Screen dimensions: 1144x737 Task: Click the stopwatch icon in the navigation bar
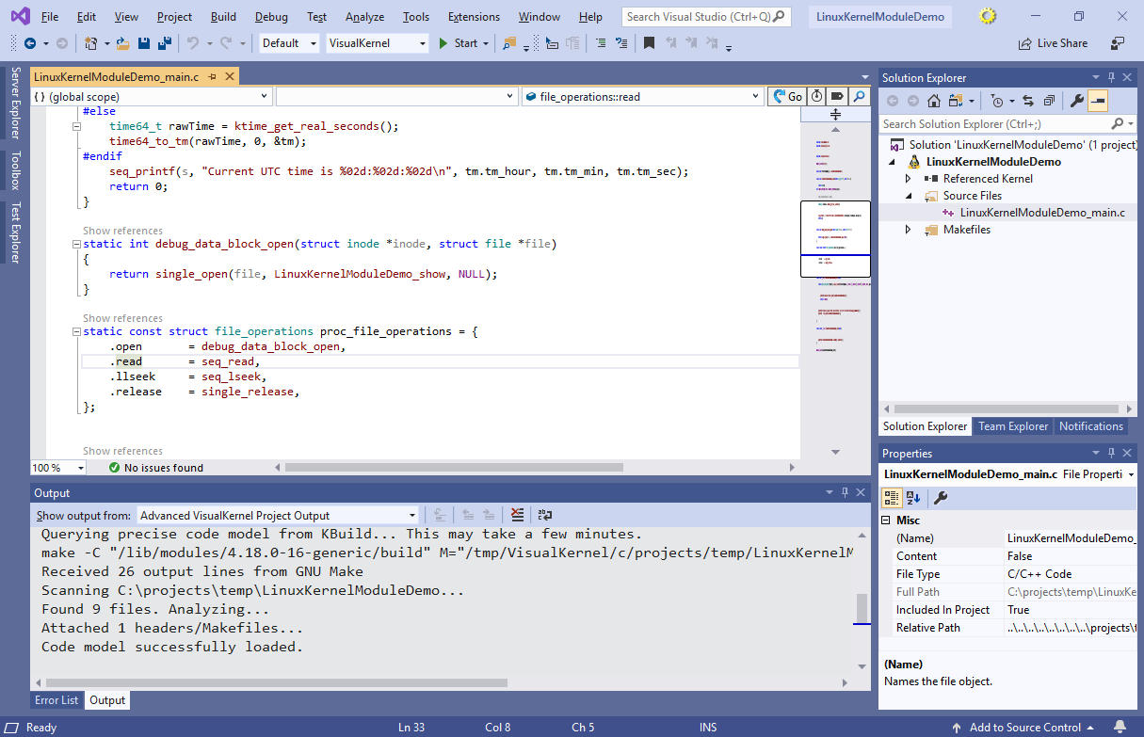(x=816, y=96)
